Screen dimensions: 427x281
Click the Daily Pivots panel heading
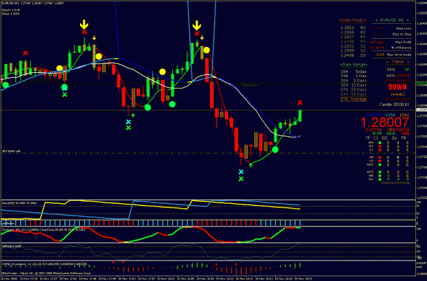353,20
